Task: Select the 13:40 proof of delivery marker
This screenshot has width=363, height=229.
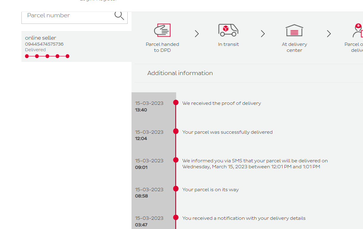Action: 176,102
